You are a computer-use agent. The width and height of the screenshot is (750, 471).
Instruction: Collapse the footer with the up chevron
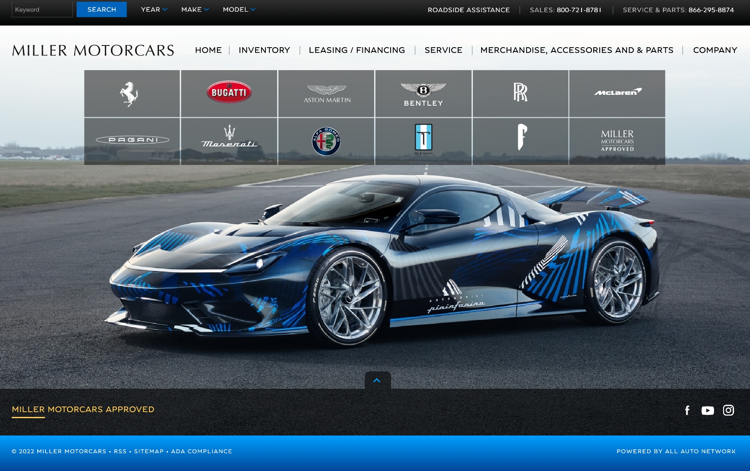coord(377,380)
